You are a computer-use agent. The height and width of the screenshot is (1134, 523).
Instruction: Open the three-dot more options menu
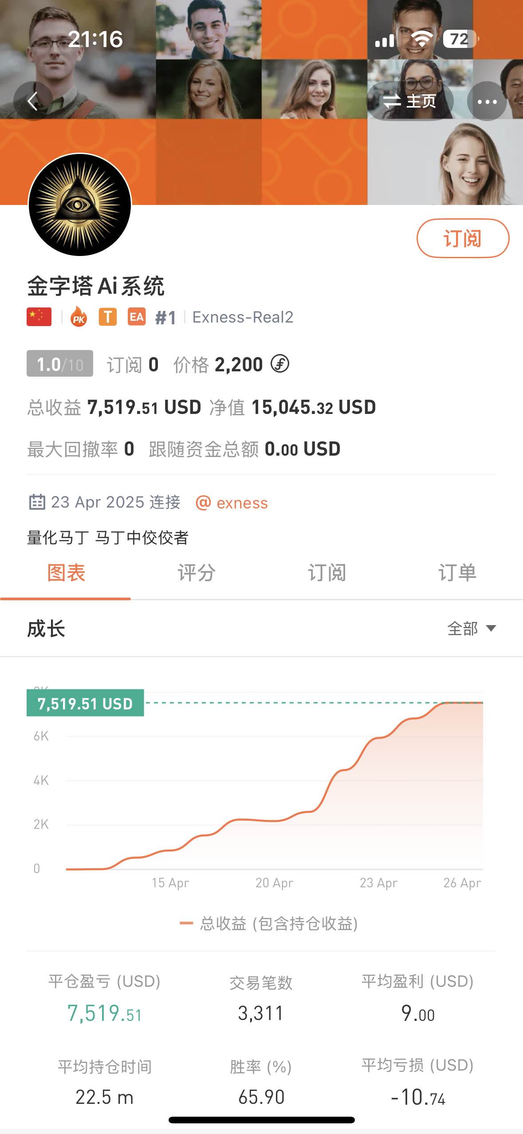487,102
